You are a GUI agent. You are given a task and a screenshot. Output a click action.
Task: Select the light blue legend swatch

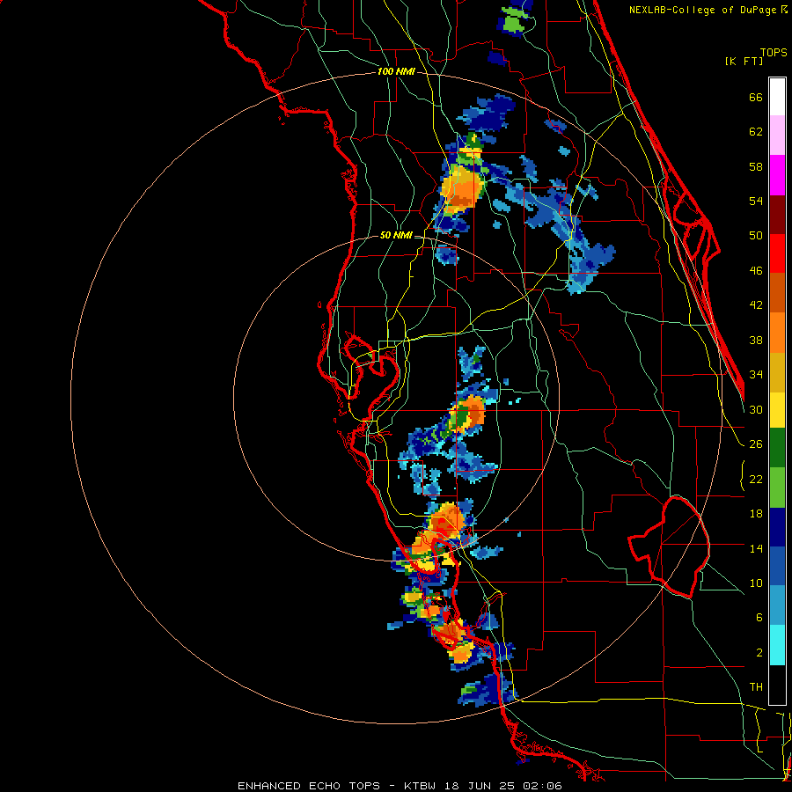777,605
